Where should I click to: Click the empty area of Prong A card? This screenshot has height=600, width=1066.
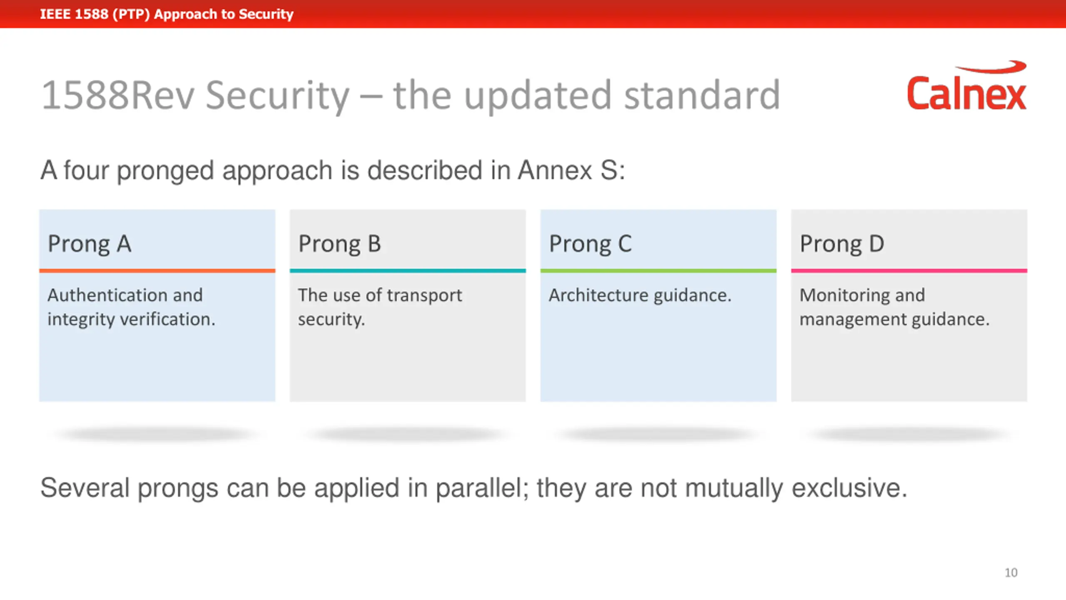coord(157,366)
